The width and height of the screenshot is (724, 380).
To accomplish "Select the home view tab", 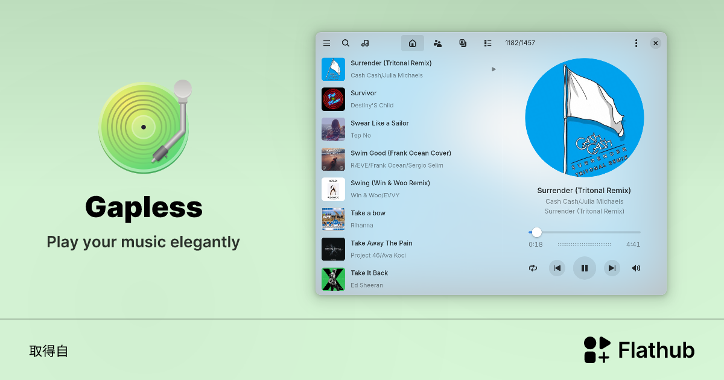I will (x=413, y=43).
